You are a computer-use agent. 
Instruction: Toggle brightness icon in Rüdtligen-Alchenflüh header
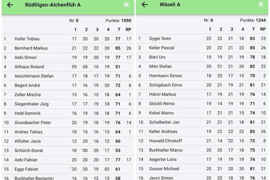click(126, 5)
